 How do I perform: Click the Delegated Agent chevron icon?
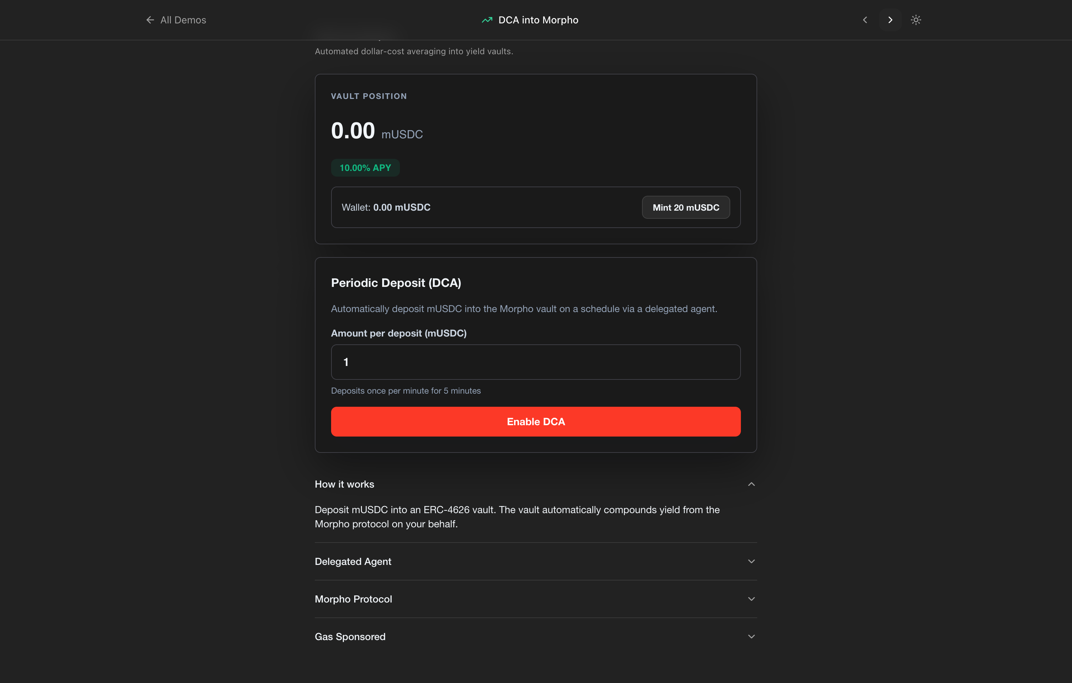(x=752, y=561)
